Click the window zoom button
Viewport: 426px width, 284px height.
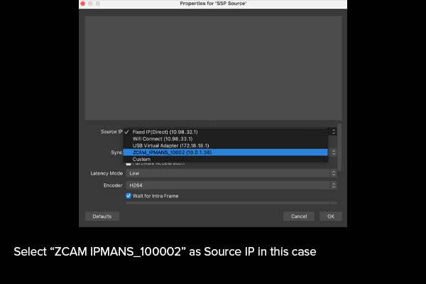(99, 4)
